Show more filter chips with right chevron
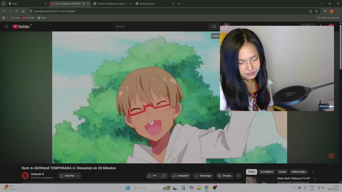Screen dimensions: 342x192 [x=313, y=172]
